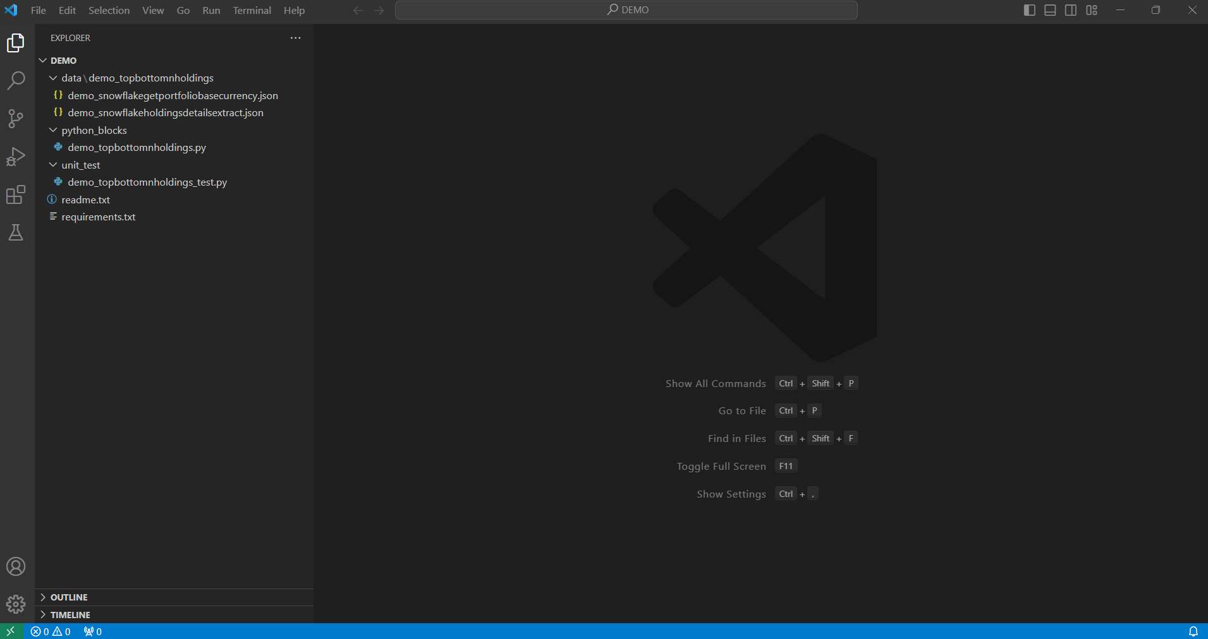Image resolution: width=1208 pixels, height=639 pixels.
Task: Open demo_topbottomnholdings.py file
Action: point(174,147)
